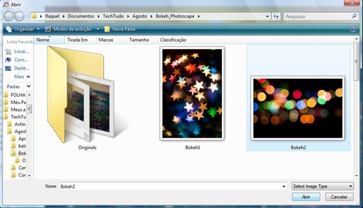Image resolution: width=363 pixels, height=208 pixels.
Task: Click the folder tree scroll down arrow
Action: (30, 176)
